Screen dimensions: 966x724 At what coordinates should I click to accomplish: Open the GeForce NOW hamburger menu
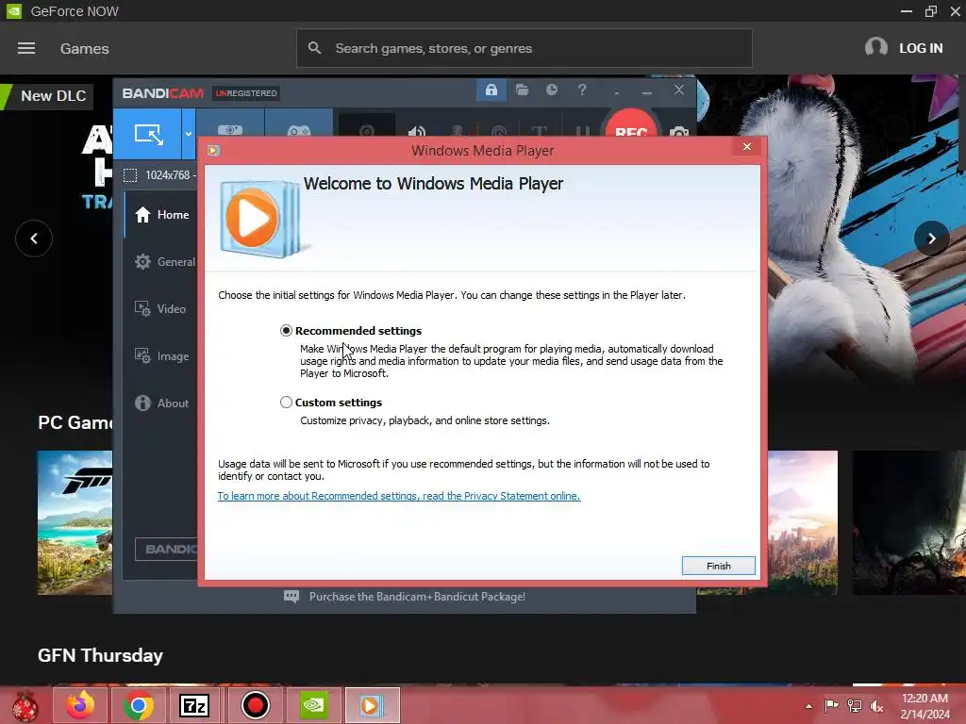pyautogui.click(x=25, y=48)
